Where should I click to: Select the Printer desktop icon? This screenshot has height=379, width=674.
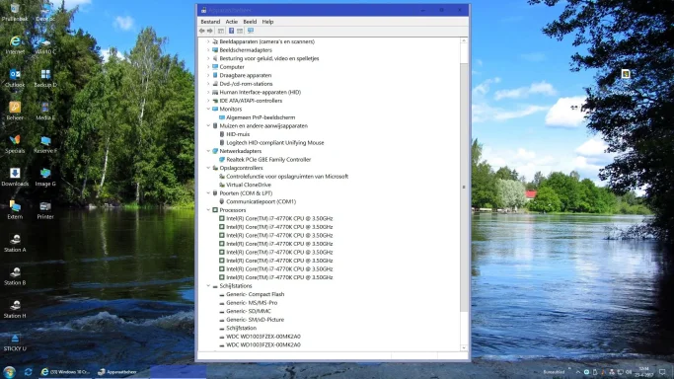(x=45, y=210)
